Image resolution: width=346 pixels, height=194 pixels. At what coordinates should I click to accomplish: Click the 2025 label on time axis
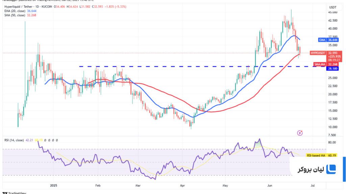pyautogui.click(x=54, y=186)
